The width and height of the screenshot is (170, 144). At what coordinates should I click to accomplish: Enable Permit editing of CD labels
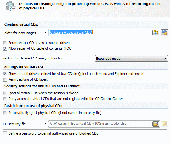pyautogui.click(x=5, y=79)
